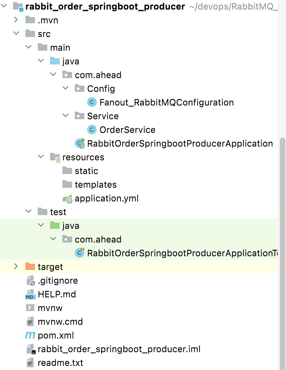Expand the target folder
This screenshot has width=286, height=370.
point(16,267)
